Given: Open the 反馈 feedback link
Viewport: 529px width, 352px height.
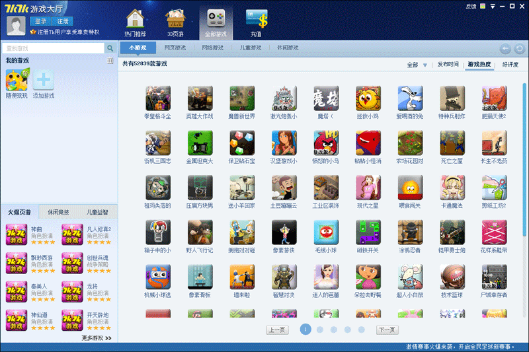Looking at the screenshot, I should pyautogui.click(x=471, y=7).
